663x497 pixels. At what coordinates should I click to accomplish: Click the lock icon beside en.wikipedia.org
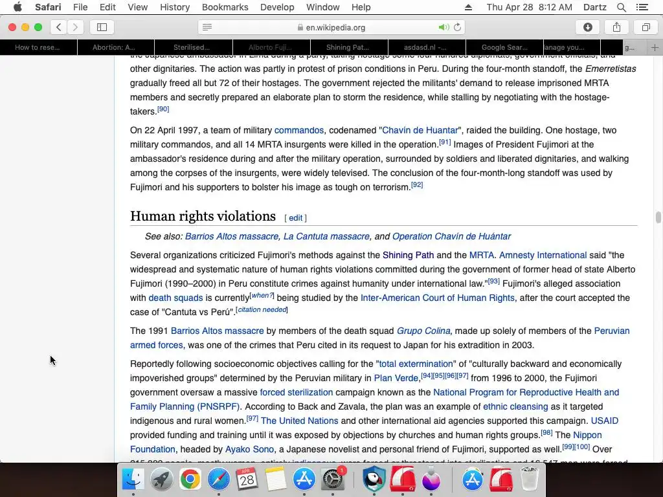click(300, 27)
